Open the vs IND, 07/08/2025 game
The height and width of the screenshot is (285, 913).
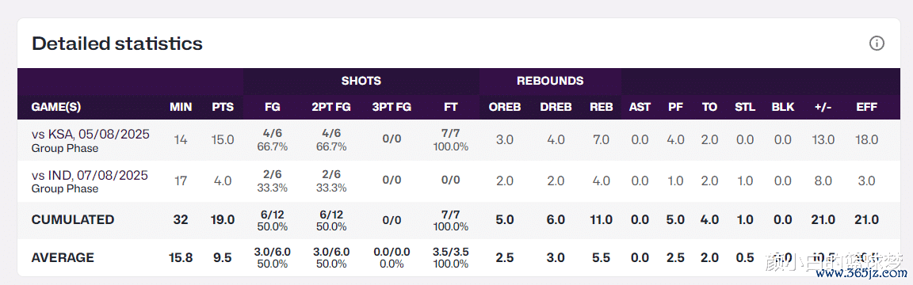point(90,175)
